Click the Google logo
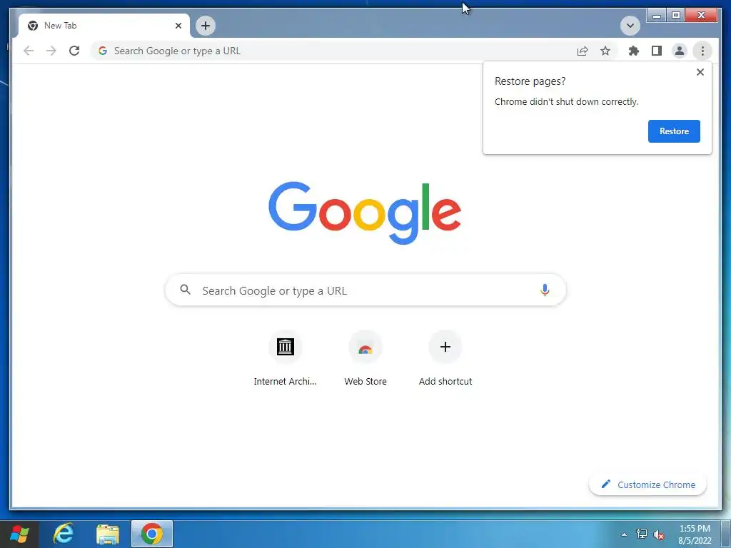 [x=365, y=213]
